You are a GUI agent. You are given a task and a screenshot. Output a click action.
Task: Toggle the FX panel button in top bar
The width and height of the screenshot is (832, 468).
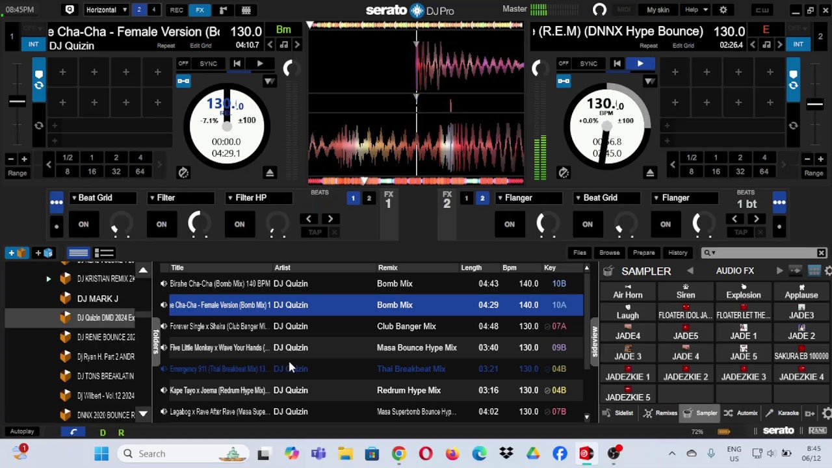[x=200, y=10]
